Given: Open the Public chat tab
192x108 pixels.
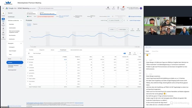Looking at the screenshot, I should point(147,51).
